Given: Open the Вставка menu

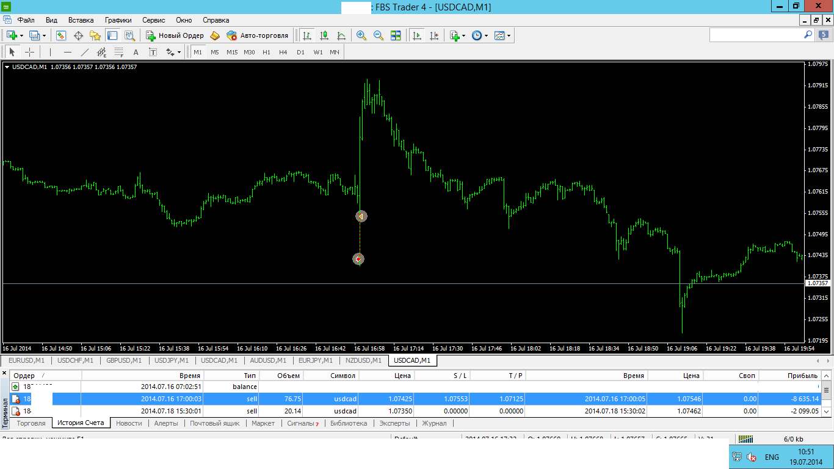Looking at the screenshot, I should [81, 20].
